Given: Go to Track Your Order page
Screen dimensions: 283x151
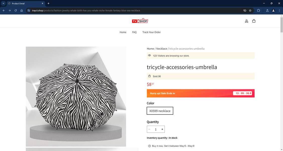Looking at the screenshot, I should 151,32.
